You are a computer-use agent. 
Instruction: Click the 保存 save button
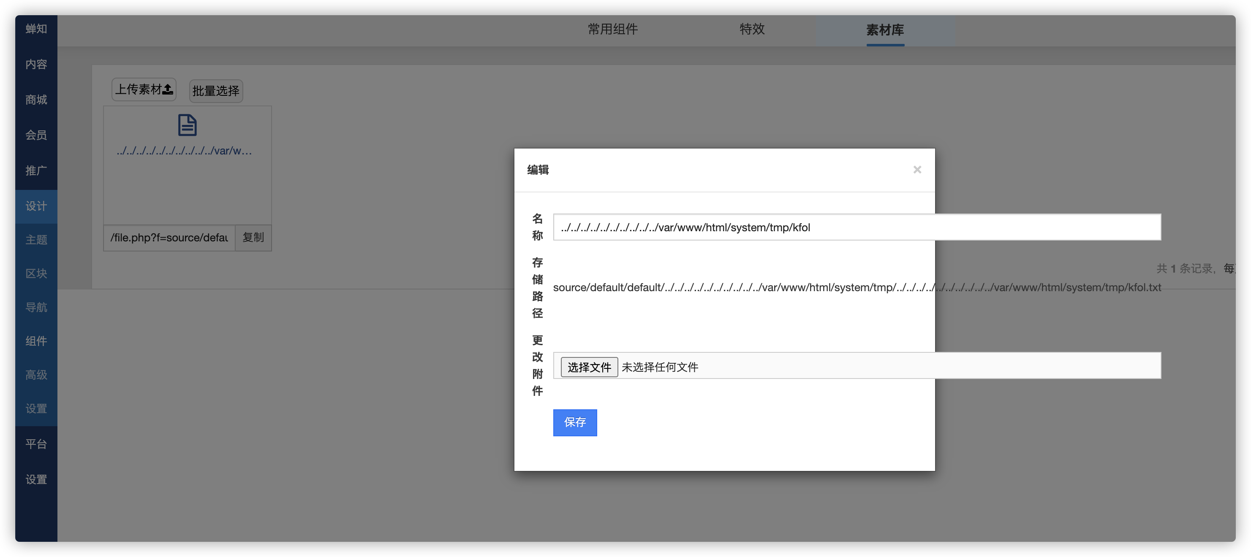coord(574,422)
